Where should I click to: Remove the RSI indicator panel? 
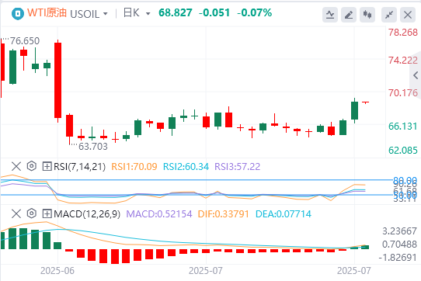pyautogui.click(x=16, y=166)
